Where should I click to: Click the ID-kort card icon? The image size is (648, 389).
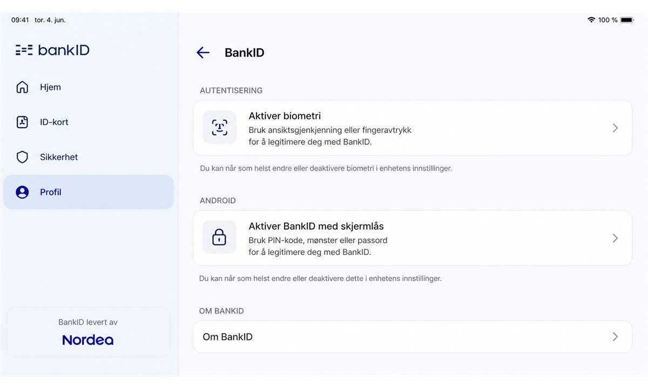click(22, 122)
